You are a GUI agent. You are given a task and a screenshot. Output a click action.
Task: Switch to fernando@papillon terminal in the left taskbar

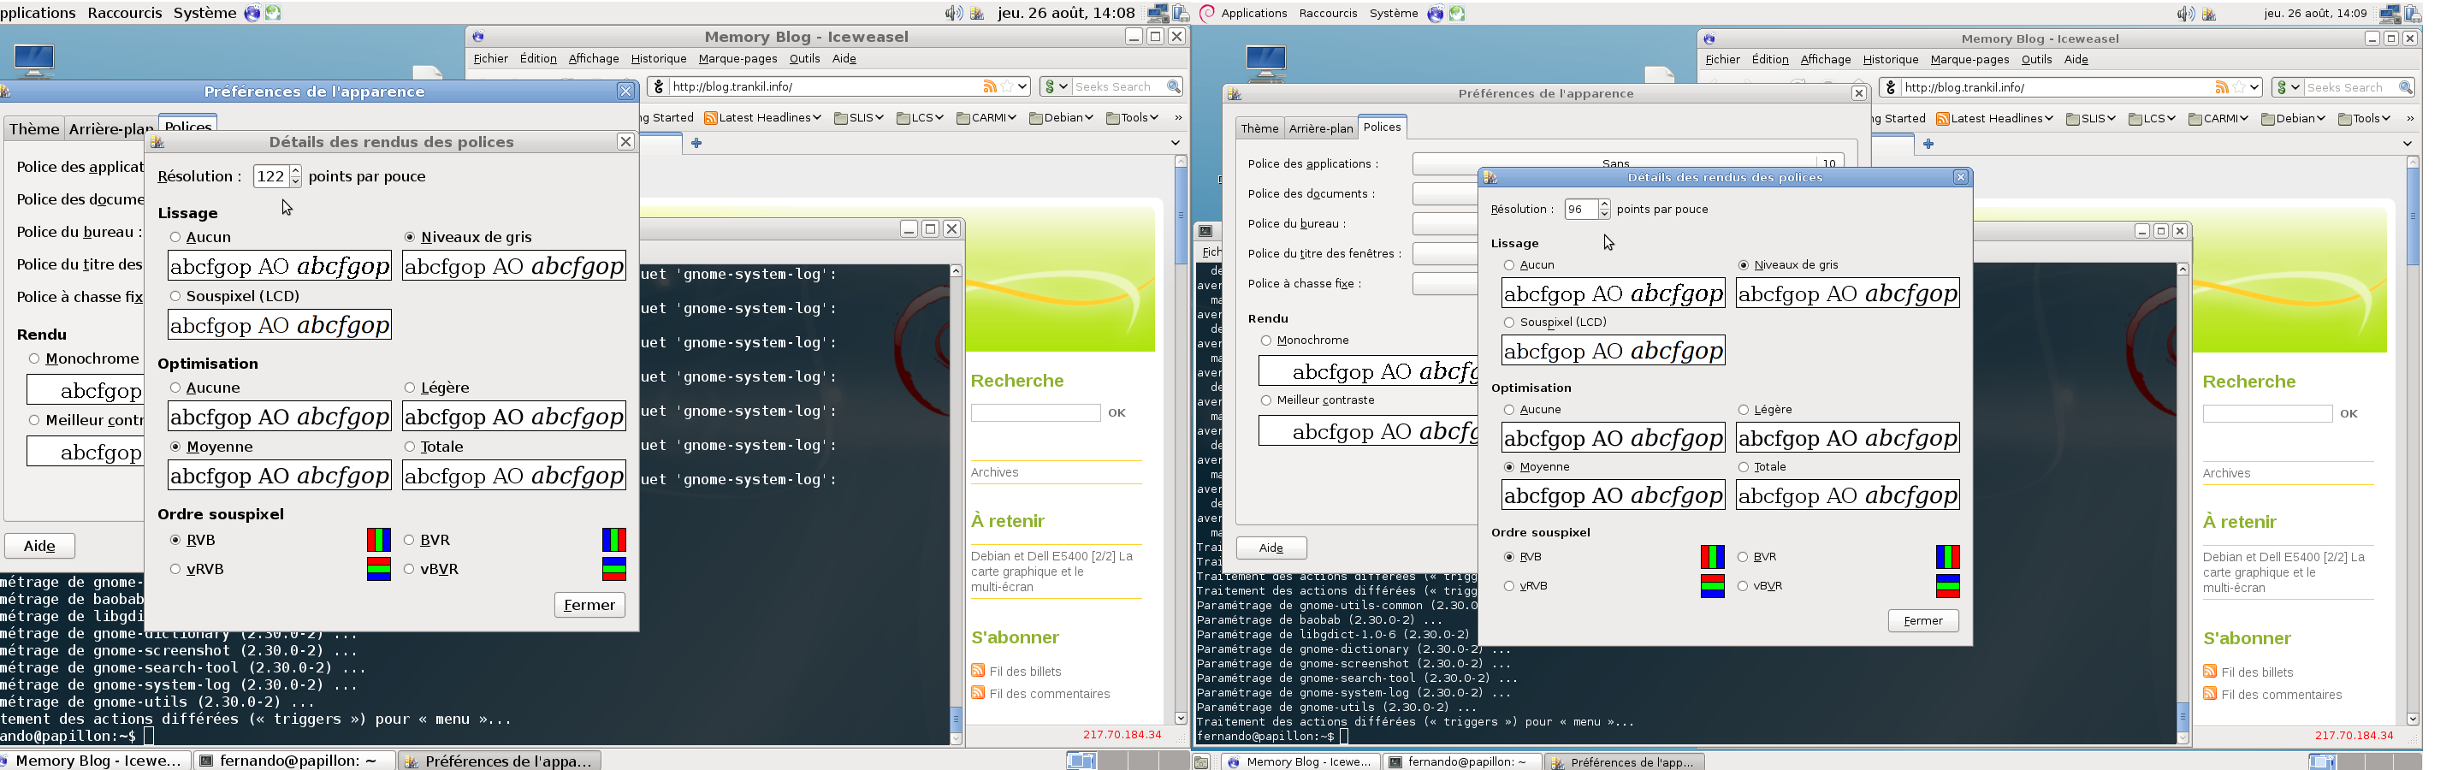295,761
